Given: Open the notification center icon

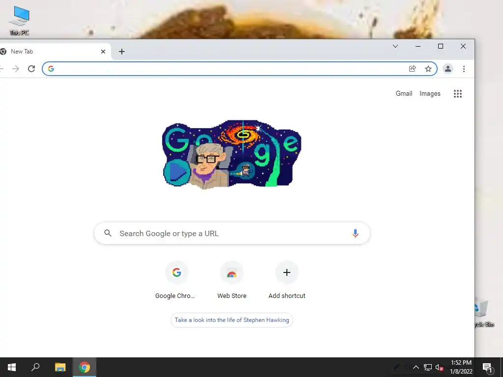Looking at the screenshot, I should tap(487, 367).
